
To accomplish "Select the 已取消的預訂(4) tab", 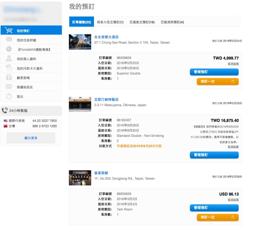I will [x=172, y=22].
